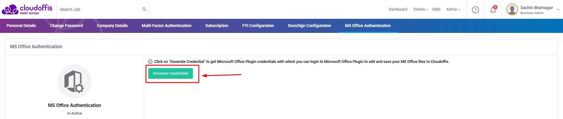Expand the user account chevron
The image size is (563, 119).
(558, 9)
